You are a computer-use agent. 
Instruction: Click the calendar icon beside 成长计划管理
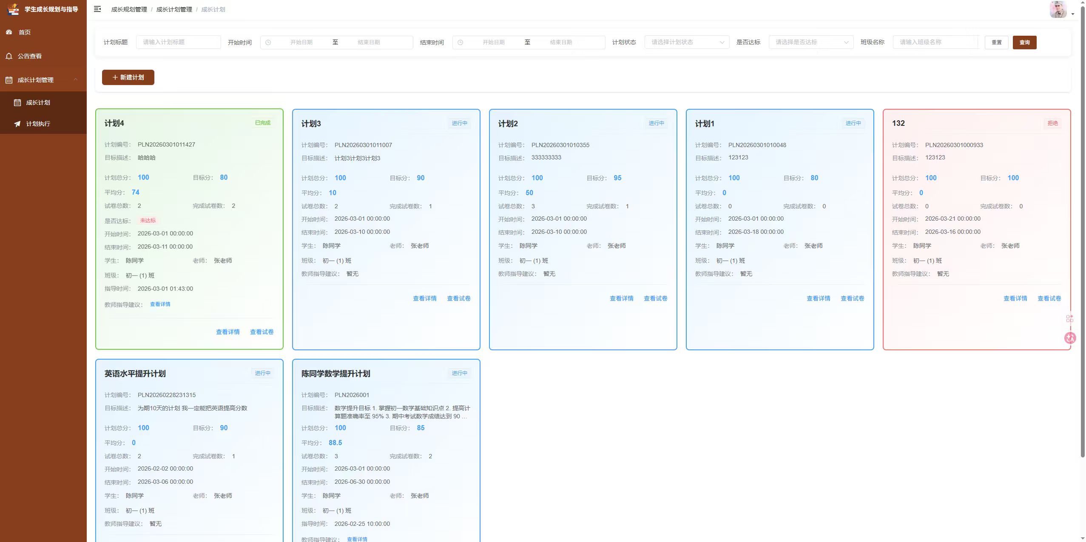tap(9, 80)
